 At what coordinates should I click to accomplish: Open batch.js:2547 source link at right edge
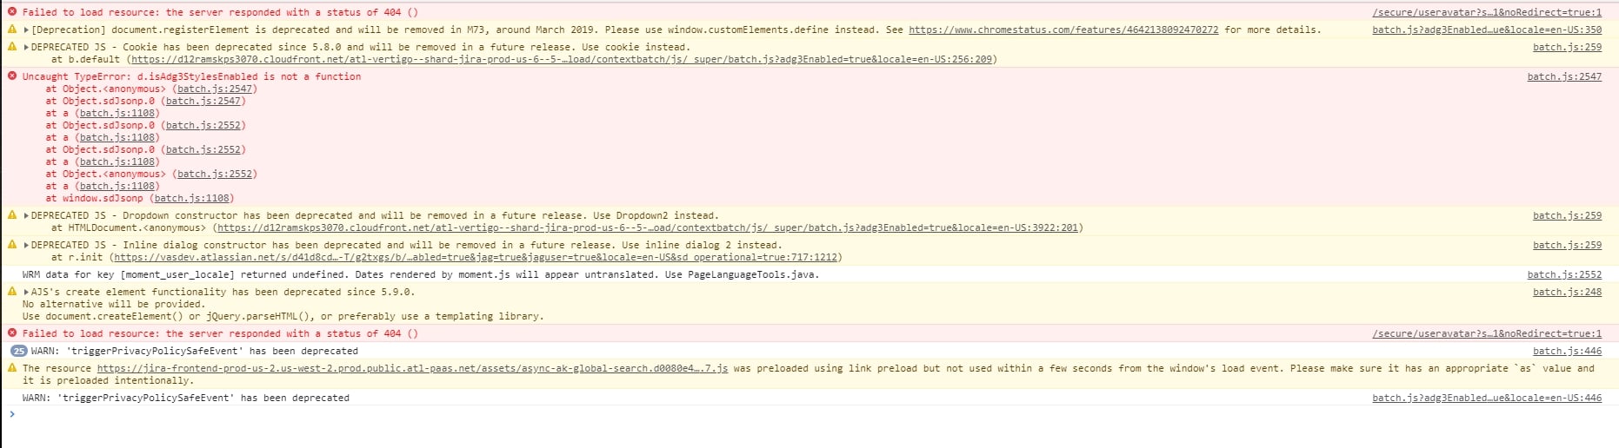(1564, 76)
